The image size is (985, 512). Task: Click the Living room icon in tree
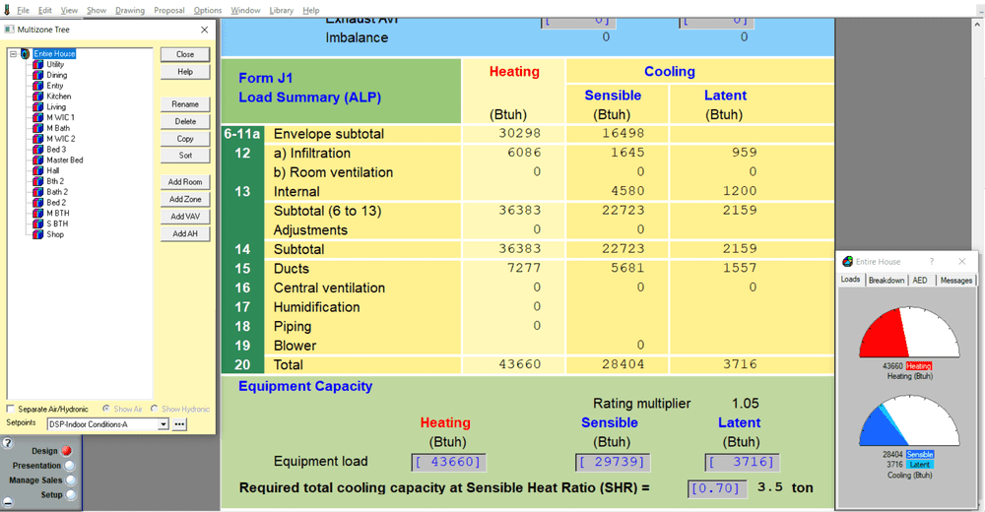pyautogui.click(x=38, y=106)
